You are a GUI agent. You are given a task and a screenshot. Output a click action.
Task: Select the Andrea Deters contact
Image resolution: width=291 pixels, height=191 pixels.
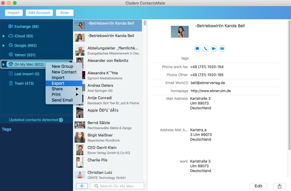(108, 88)
